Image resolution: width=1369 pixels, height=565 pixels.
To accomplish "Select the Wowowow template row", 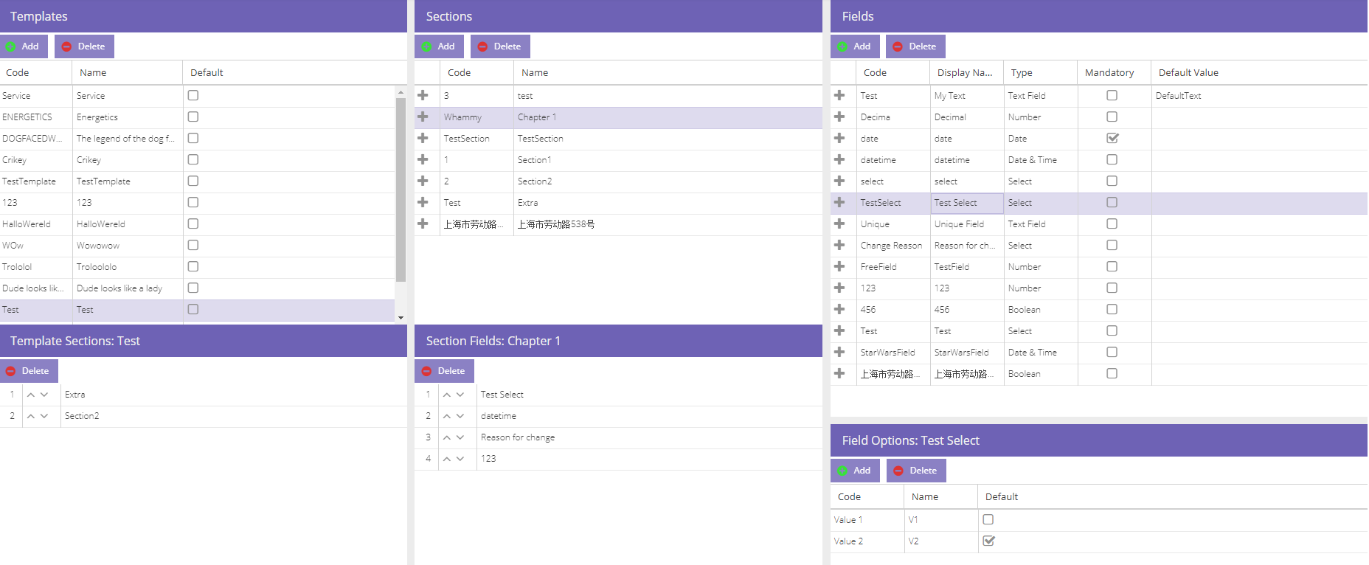I will point(197,246).
